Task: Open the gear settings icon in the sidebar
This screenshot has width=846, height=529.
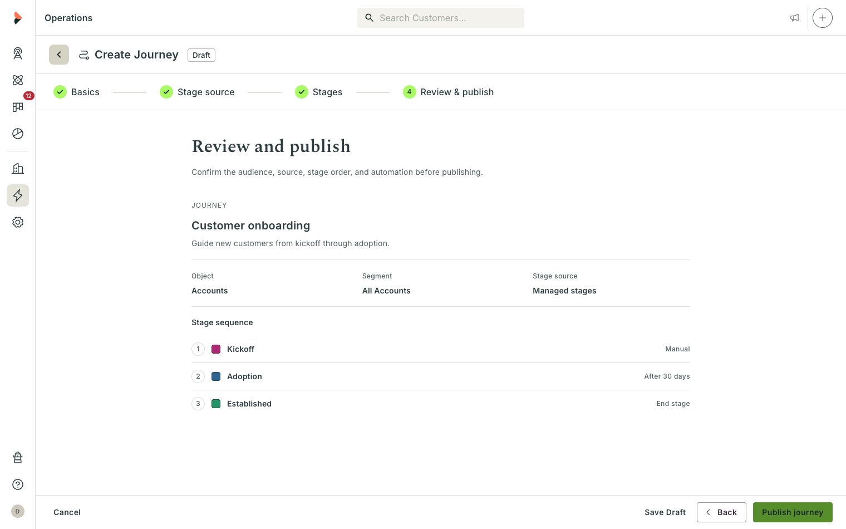Action: click(x=18, y=222)
